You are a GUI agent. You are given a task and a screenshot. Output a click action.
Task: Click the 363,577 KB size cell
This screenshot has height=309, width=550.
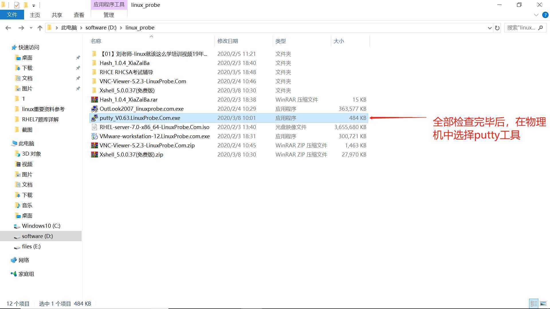(x=352, y=109)
